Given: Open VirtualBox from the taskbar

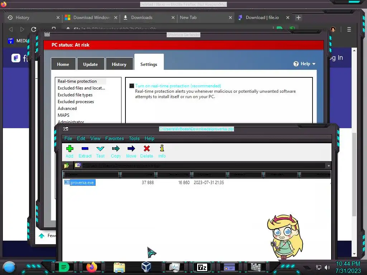Looking at the screenshot, I should 146,267.
